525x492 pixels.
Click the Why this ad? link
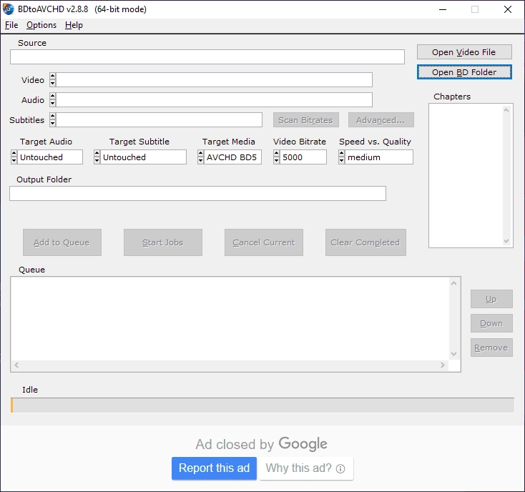click(305, 468)
